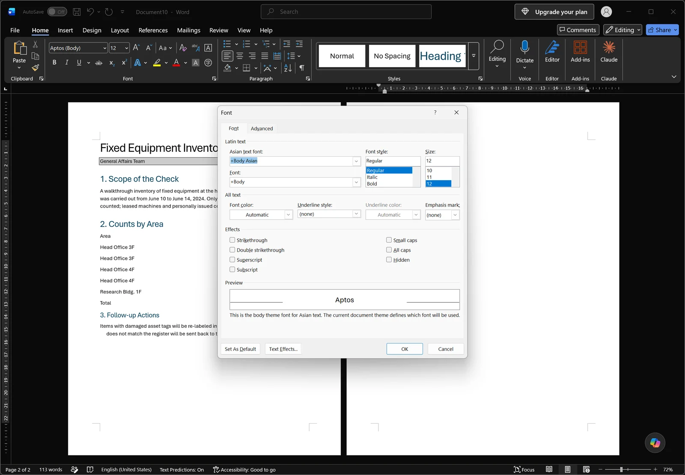
Task: Expand the +Body Font dropdown
Action: 356,182
